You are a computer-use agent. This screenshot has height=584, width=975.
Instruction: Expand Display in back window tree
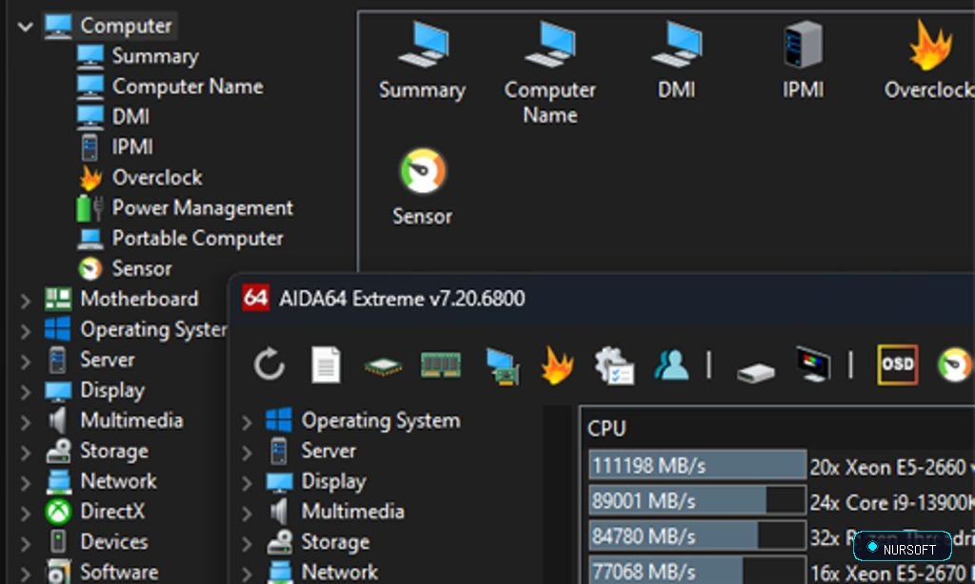tap(25, 392)
